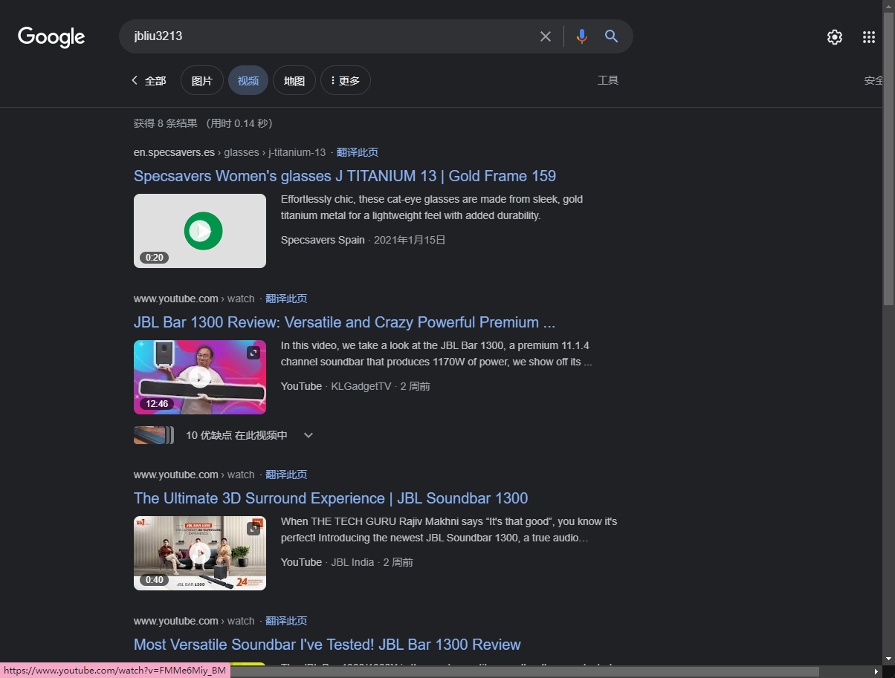Open Specsavers Women's glasses J TITANIUM 13 link
The width and height of the screenshot is (895, 678).
pyautogui.click(x=345, y=176)
